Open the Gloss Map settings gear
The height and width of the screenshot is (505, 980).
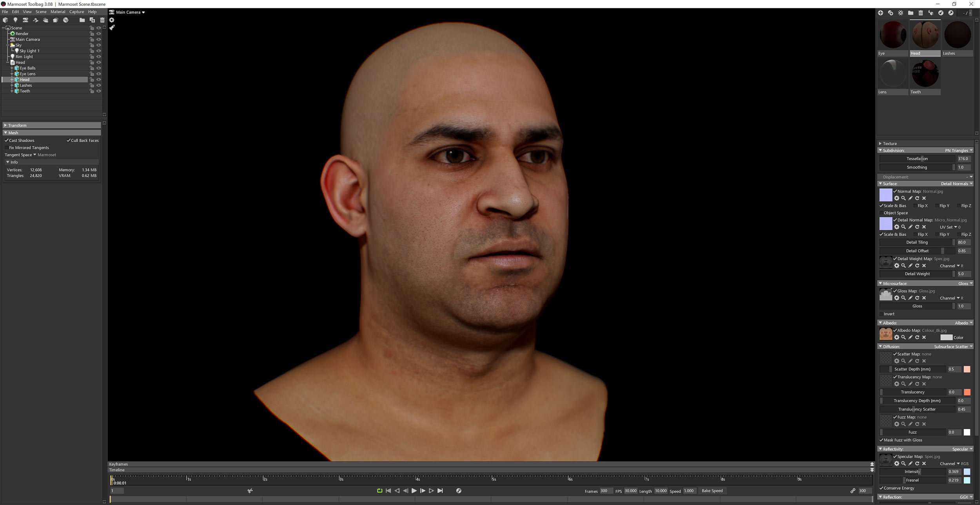[897, 298]
